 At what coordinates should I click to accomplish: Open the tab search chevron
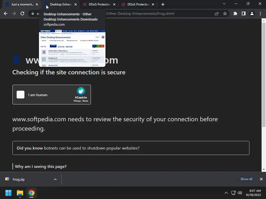[224, 4]
